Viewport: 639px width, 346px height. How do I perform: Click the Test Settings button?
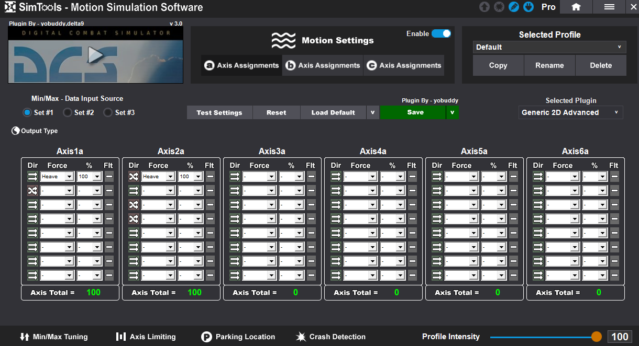point(219,112)
